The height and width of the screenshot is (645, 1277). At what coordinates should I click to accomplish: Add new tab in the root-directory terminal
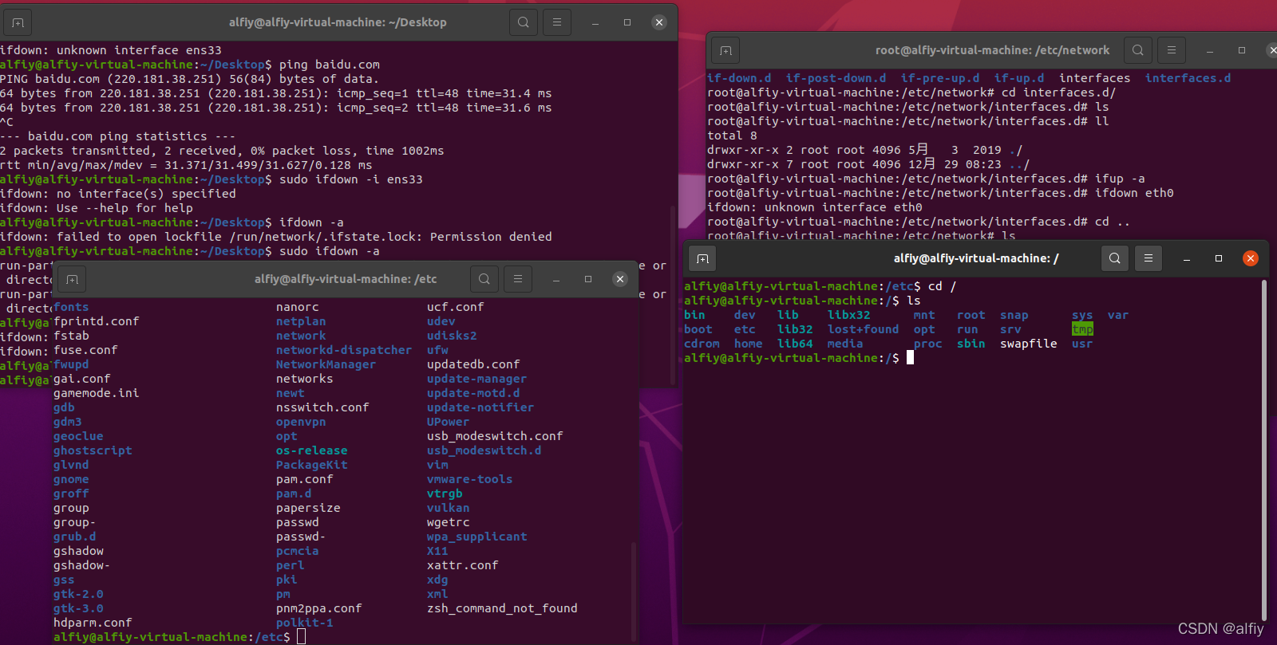(x=702, y=258)
